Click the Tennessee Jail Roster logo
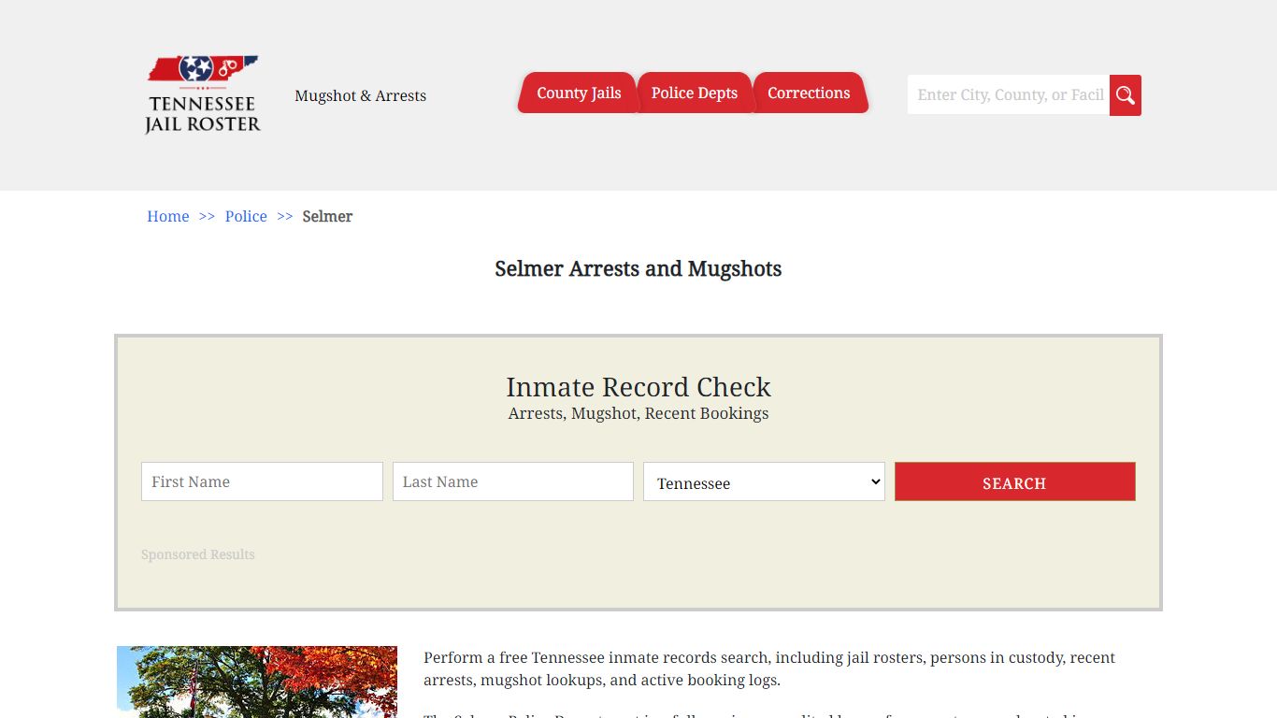This screenshot has height=718, width=1277. (x=203, y=94)
